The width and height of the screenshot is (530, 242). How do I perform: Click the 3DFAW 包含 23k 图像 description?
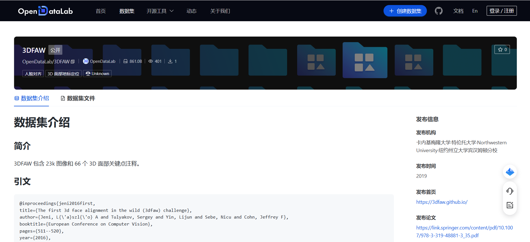coord(77,164)
